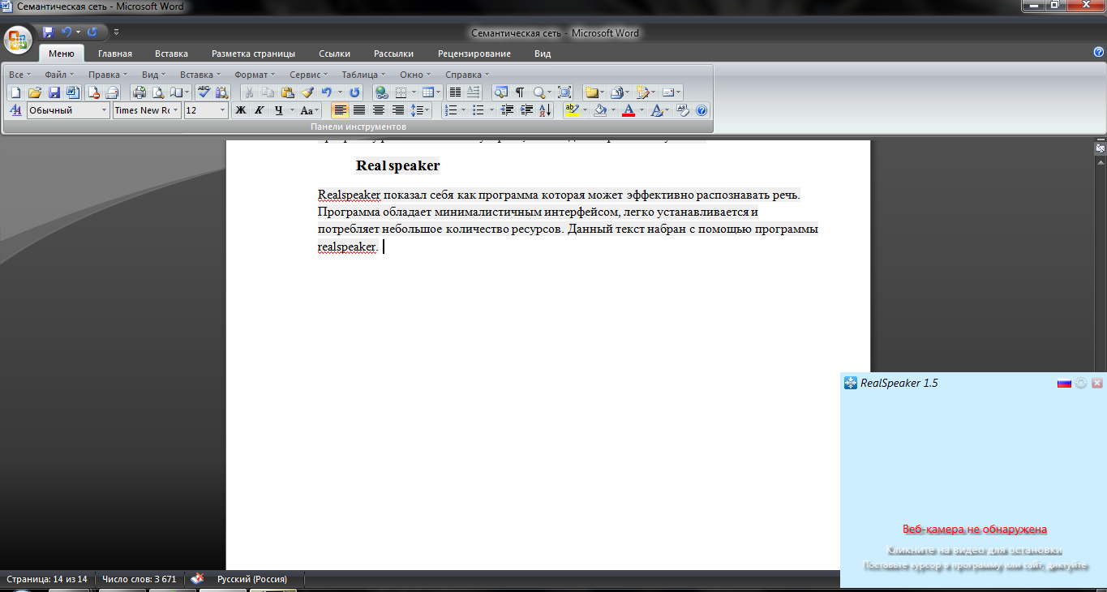The height and width of the screenshot is (592, 1107).
Task: Toggle show paragraph marks (¶)
Action: pyautogui.click(x=520, y=92)
